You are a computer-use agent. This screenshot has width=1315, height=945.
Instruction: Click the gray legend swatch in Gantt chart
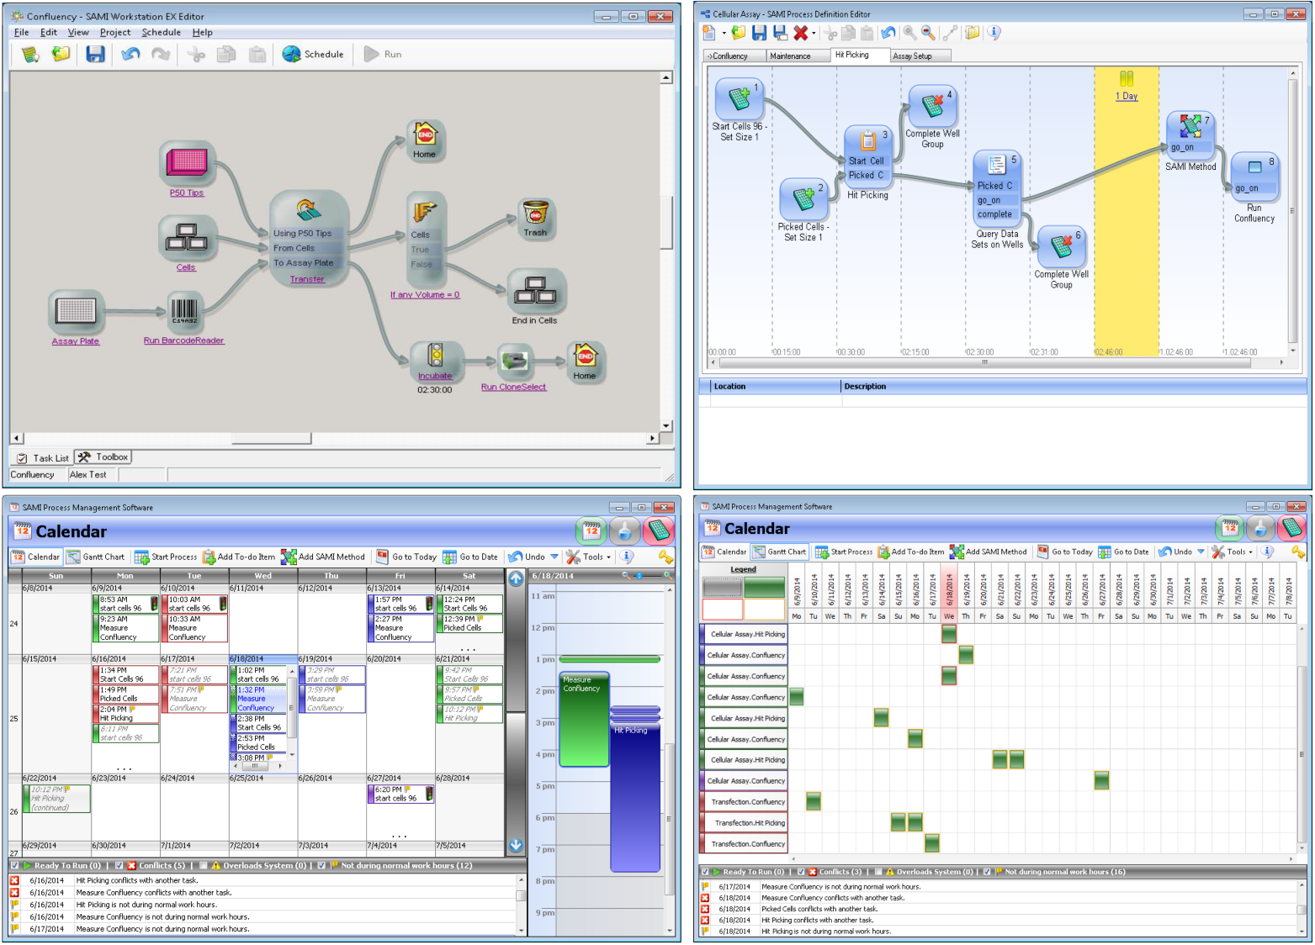coord(722,587)
